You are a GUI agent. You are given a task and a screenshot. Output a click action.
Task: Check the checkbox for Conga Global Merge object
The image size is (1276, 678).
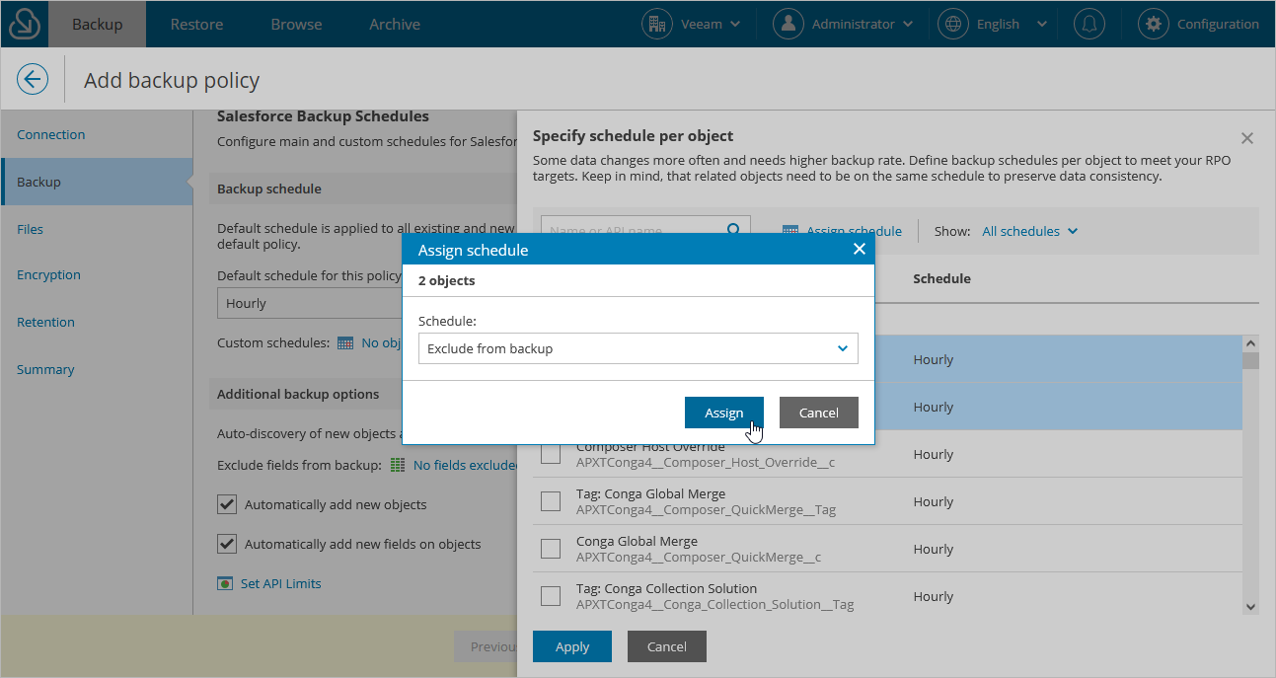[x=551, y=548]
